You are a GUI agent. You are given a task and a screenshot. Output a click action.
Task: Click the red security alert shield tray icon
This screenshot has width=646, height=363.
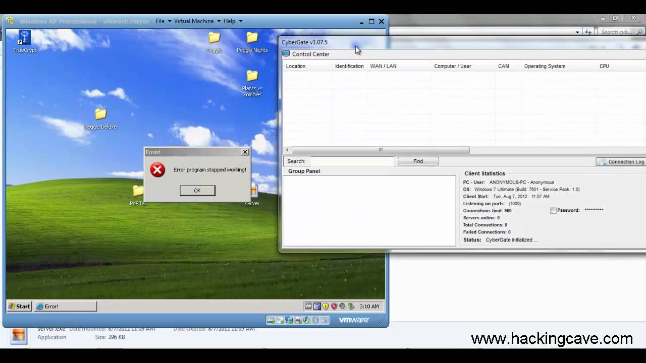(334, 306)
